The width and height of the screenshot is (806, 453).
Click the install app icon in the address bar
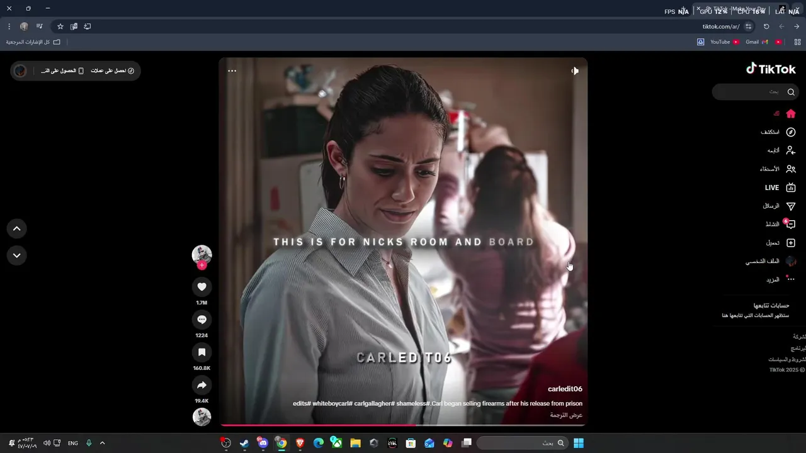click(88, 26)
